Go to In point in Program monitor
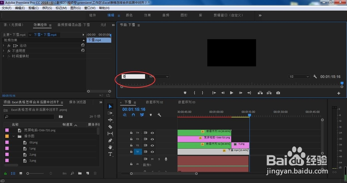The height and width of the screenshot is (183, 347). tap(214, 93)
